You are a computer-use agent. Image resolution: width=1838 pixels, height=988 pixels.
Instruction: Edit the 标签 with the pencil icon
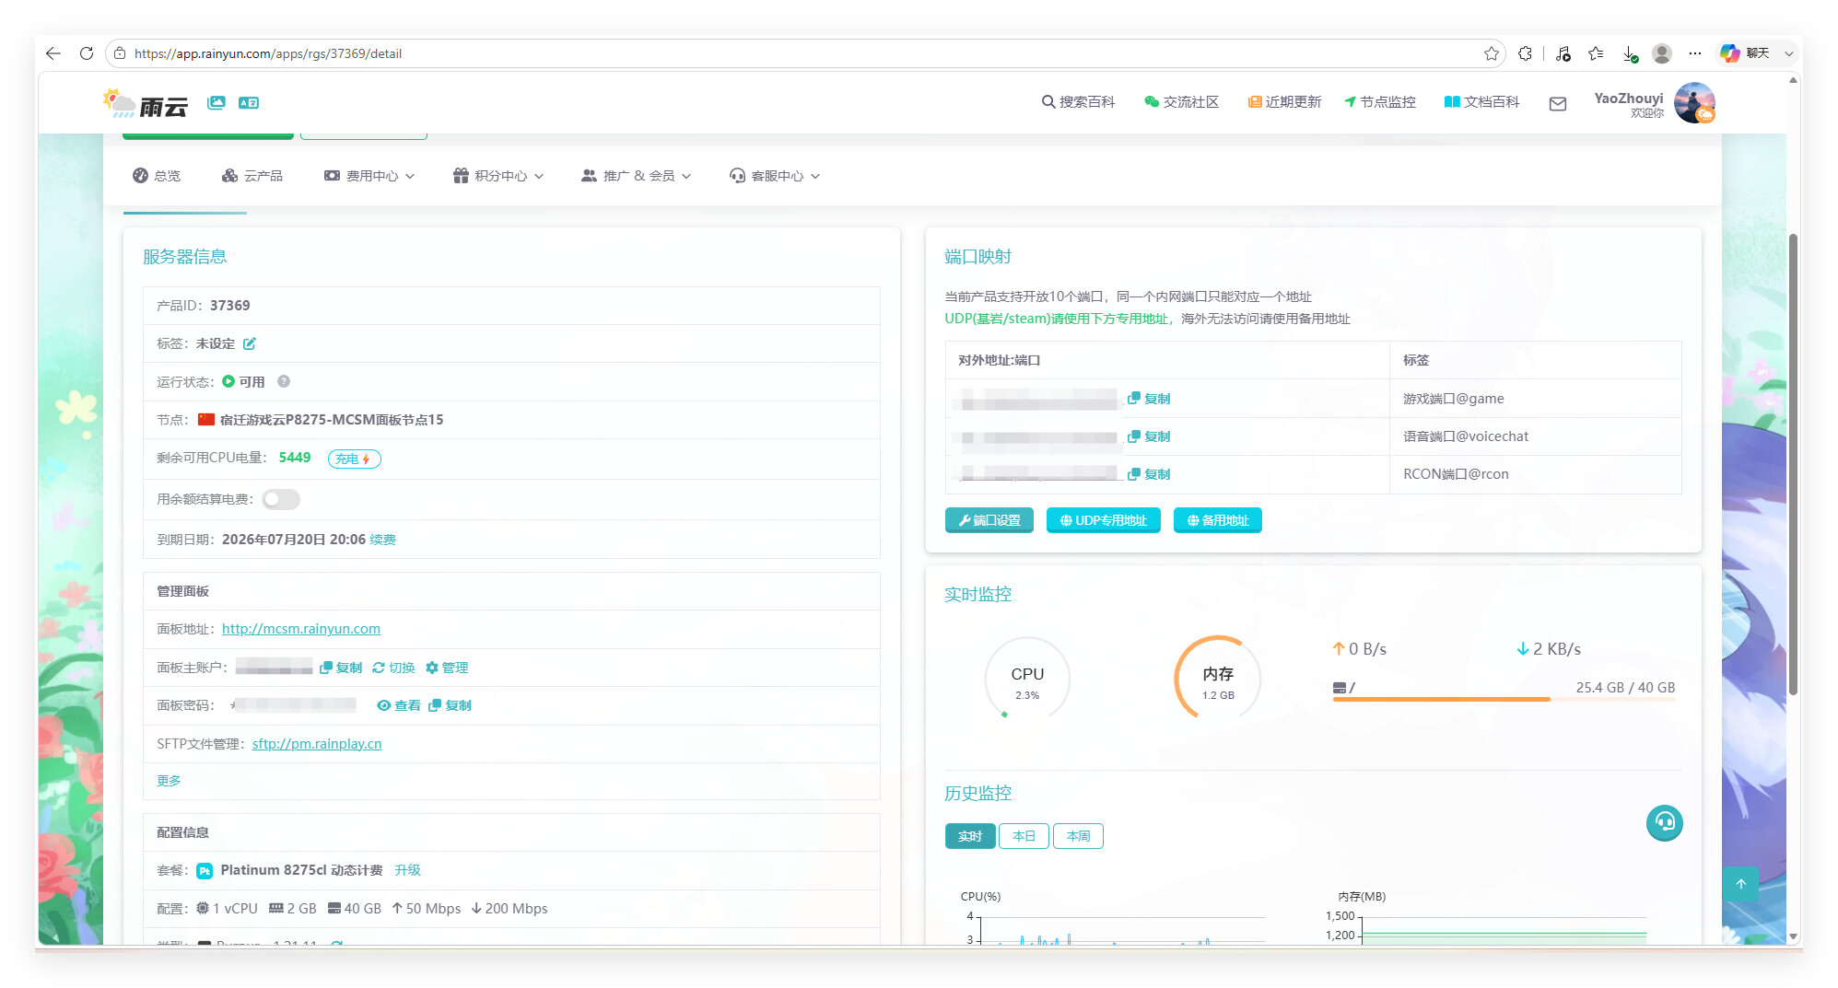(249, 343)
